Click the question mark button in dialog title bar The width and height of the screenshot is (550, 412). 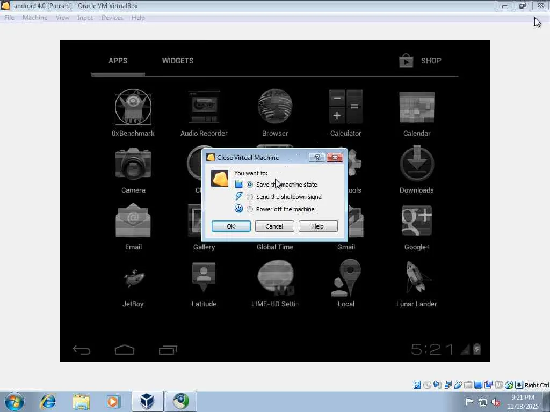pyautogui.click(x=317, y=157)
